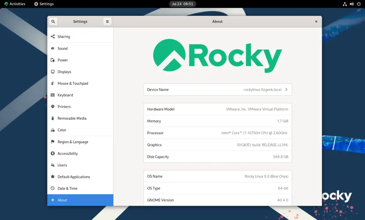This screenshot has height=220, width=365.
Task: Click Device Name to rename the device
Action: click(217, 90)
